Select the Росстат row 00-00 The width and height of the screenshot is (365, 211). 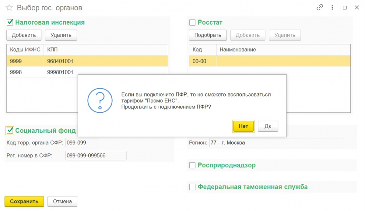pos(270,61)
